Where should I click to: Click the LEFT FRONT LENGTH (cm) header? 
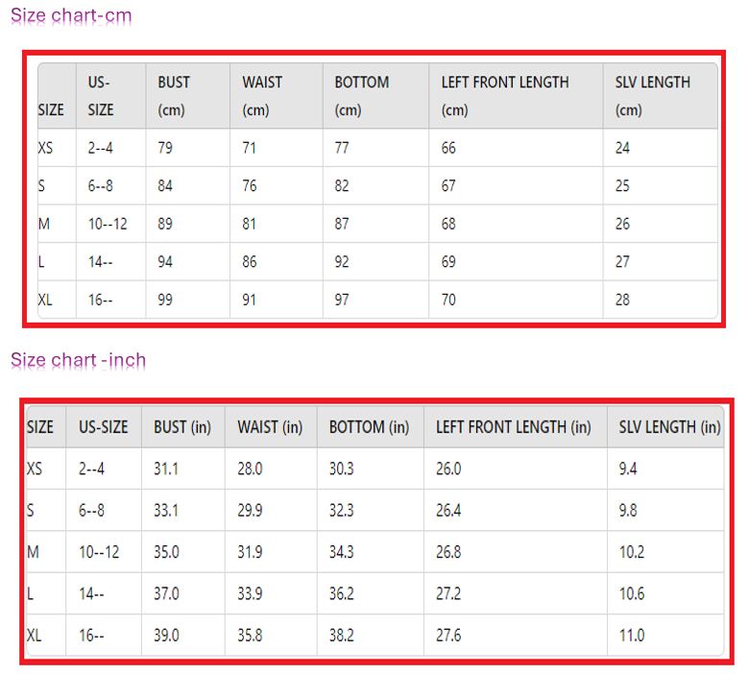pyautogui.click(x=504, y=96)
